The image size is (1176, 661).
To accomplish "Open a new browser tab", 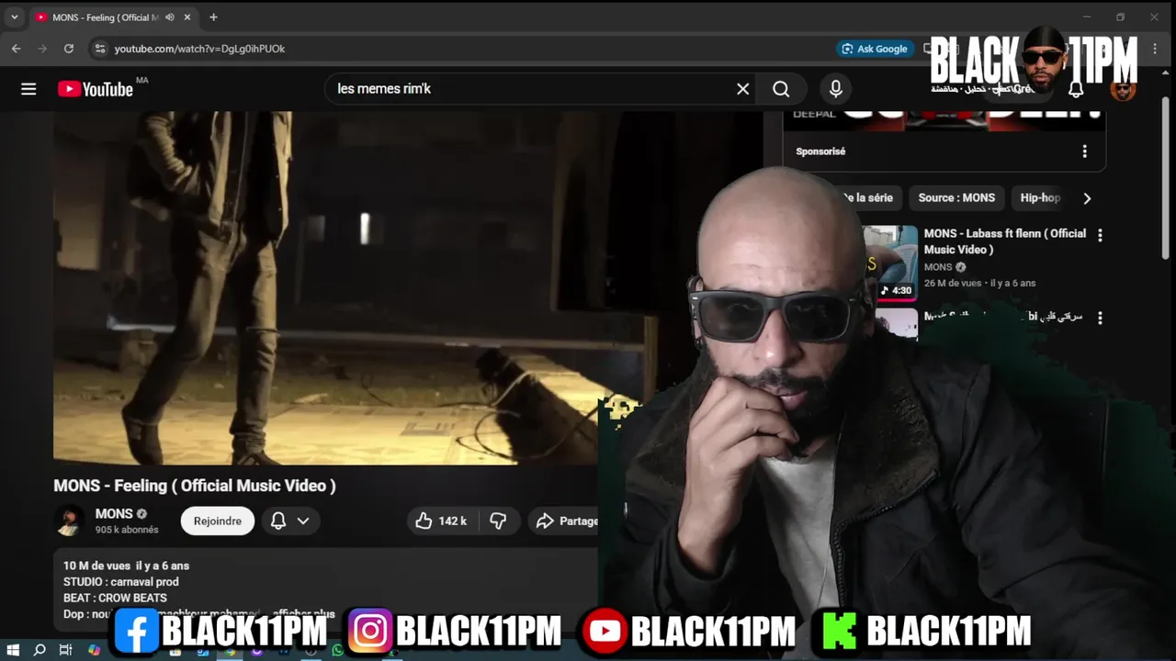I will pyautogui.click(x=213, y=17).
